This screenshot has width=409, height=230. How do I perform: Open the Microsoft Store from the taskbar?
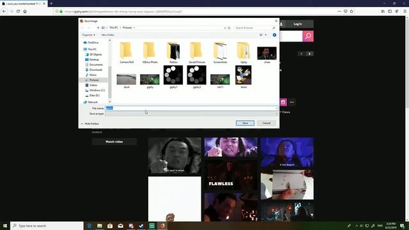tap(110, 226)
